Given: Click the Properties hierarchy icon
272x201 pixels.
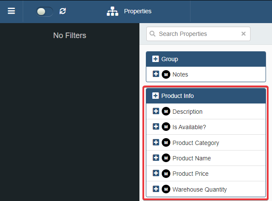Looking at the screenshot, I should pyautogui.click(x=112, y=11).
